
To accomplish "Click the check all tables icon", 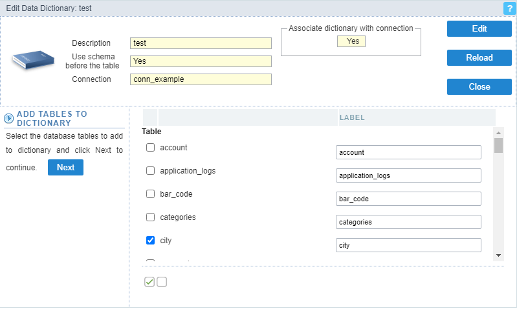I will 149,282.
